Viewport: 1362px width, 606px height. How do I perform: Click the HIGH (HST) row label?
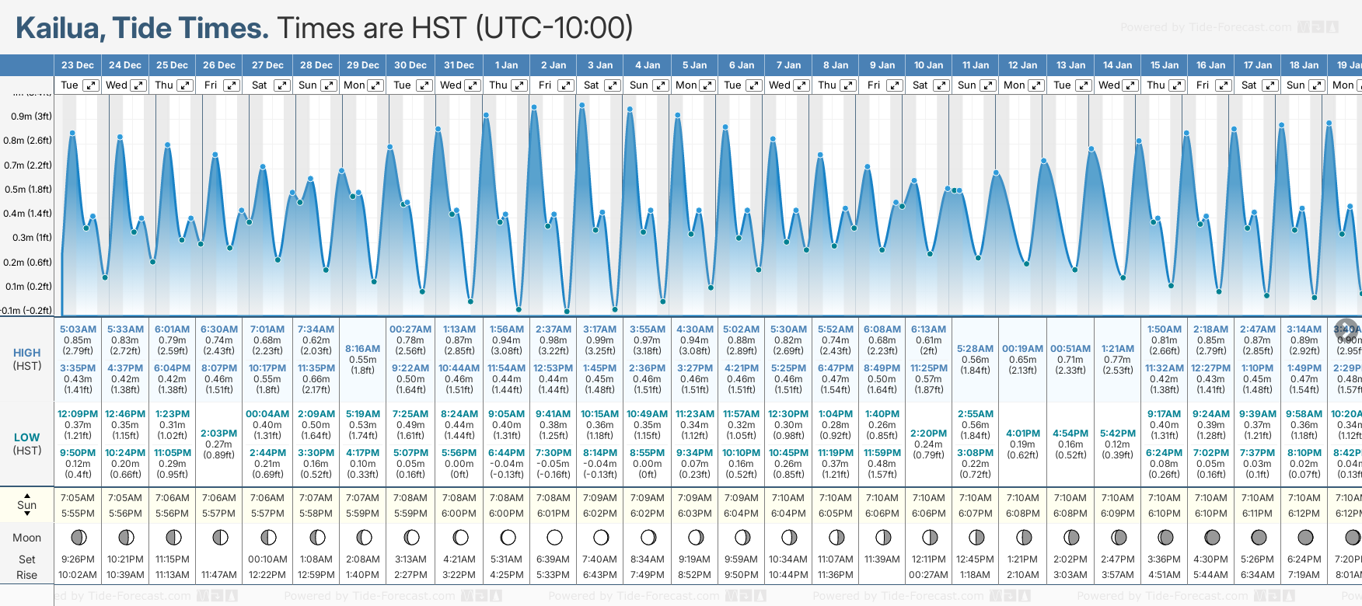pyautogui.click(x=26, y=359)
